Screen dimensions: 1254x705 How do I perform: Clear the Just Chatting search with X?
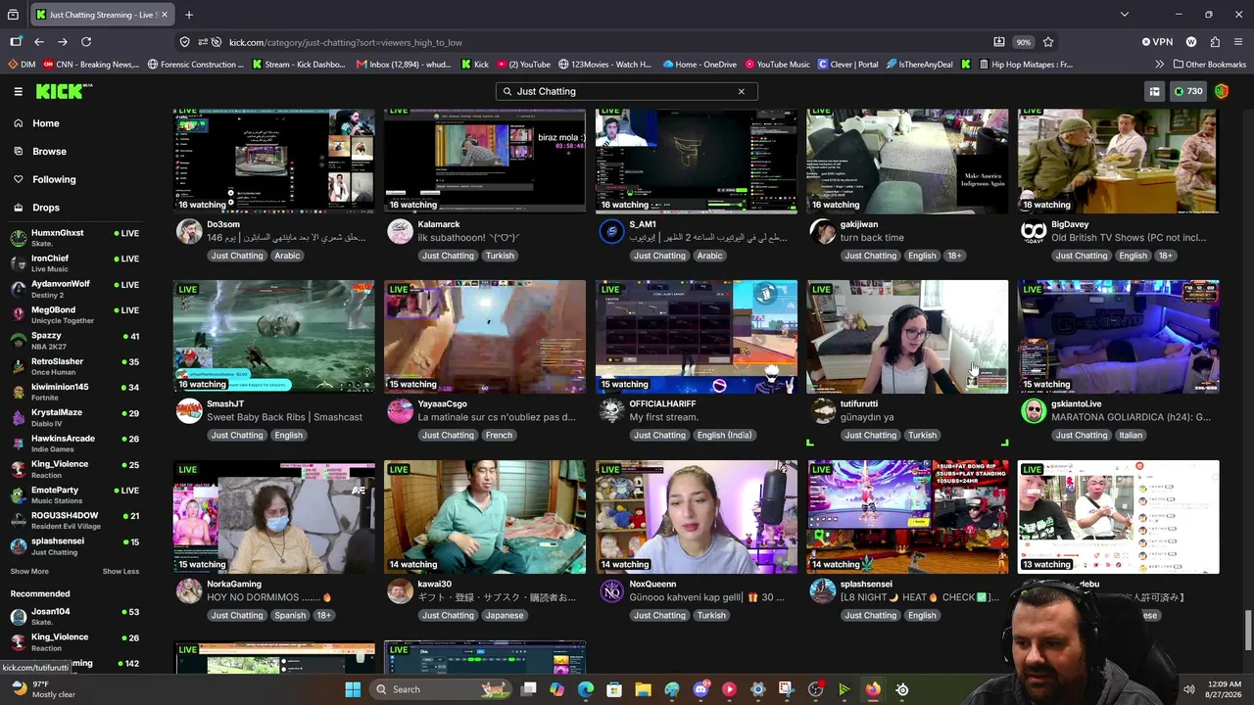(742, 91)
